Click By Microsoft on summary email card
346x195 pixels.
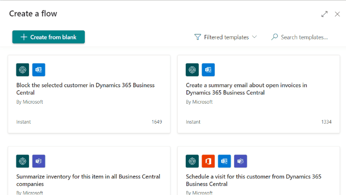(199, 102)
